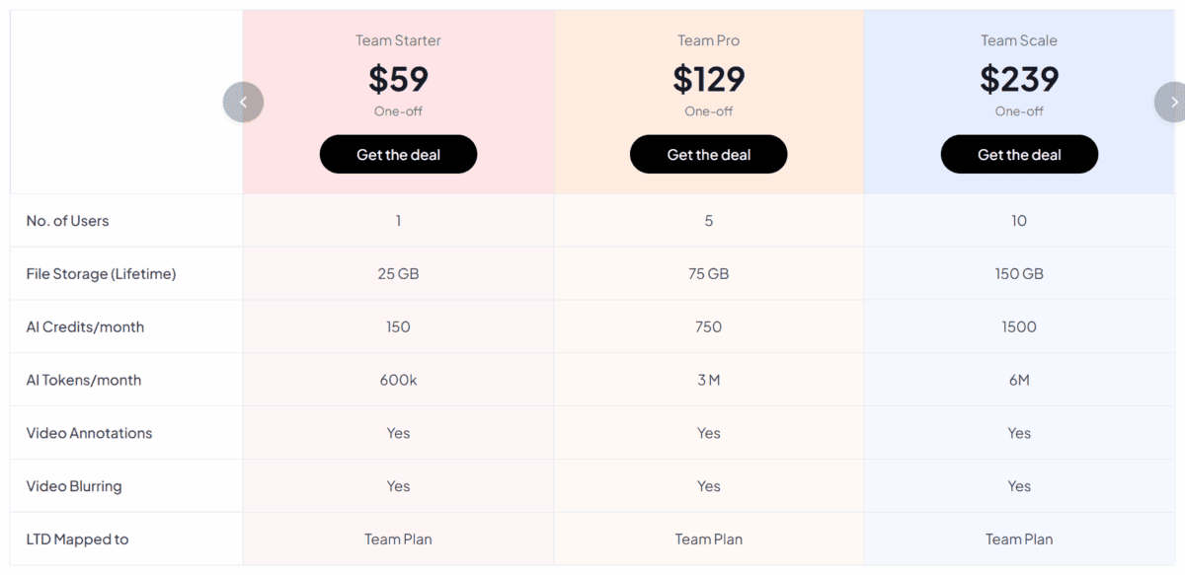The image size is (1185, 575).
Task: Select the $129 price text
Action: [708, 78]
